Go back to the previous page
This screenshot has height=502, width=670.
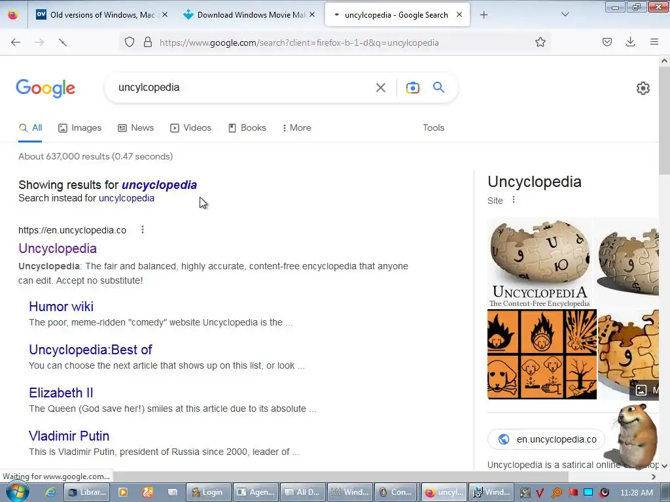16,42
